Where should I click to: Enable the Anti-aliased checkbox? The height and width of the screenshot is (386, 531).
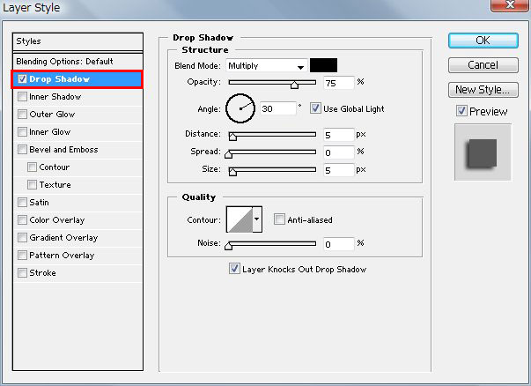pyautogui.click(x=279, y=219)
